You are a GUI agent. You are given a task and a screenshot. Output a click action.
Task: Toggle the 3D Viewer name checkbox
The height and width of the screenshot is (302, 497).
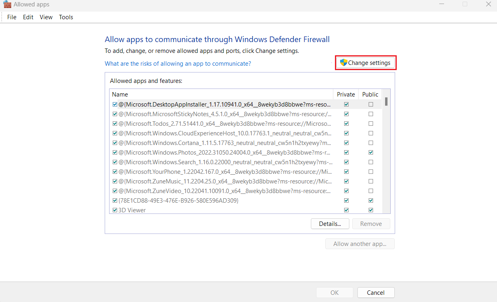click(115, 210)
